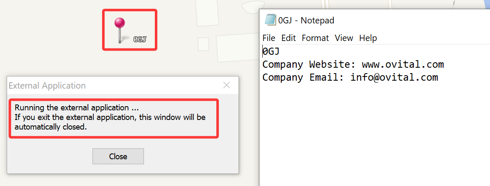Place cursor on the 0GJ line in Notepad
Screen dimensions: 490x186
point(271,51)
